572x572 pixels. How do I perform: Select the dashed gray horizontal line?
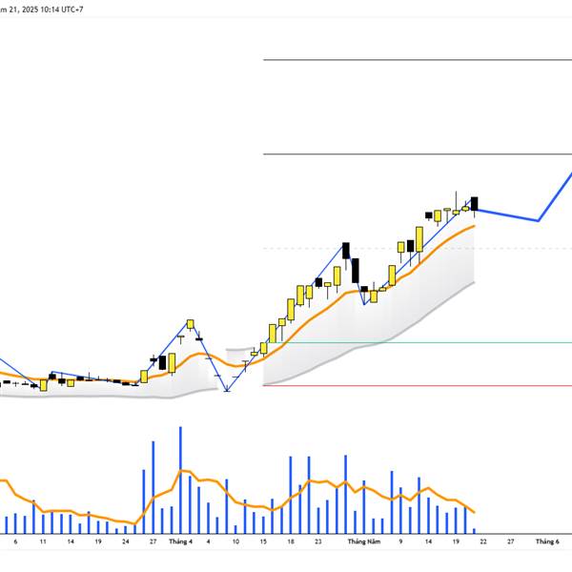tap(418, 249)
